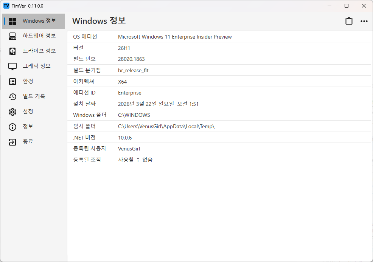Click the TimVer 0.11.0.0 window title

click(27, 6)
